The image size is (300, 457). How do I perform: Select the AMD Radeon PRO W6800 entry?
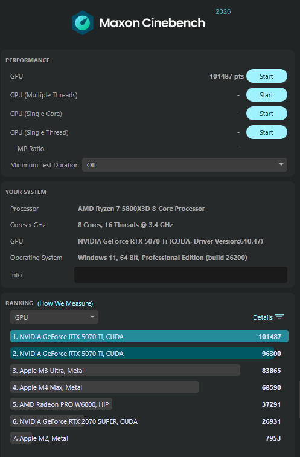coord(147,404)
